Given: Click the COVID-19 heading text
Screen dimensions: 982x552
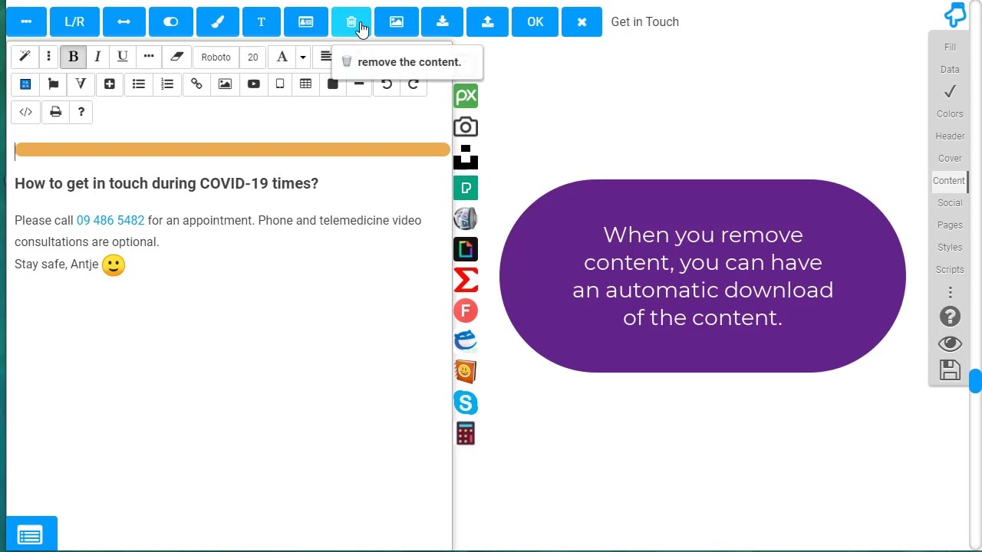Looking at the screenshot, I should pos(166,183).
